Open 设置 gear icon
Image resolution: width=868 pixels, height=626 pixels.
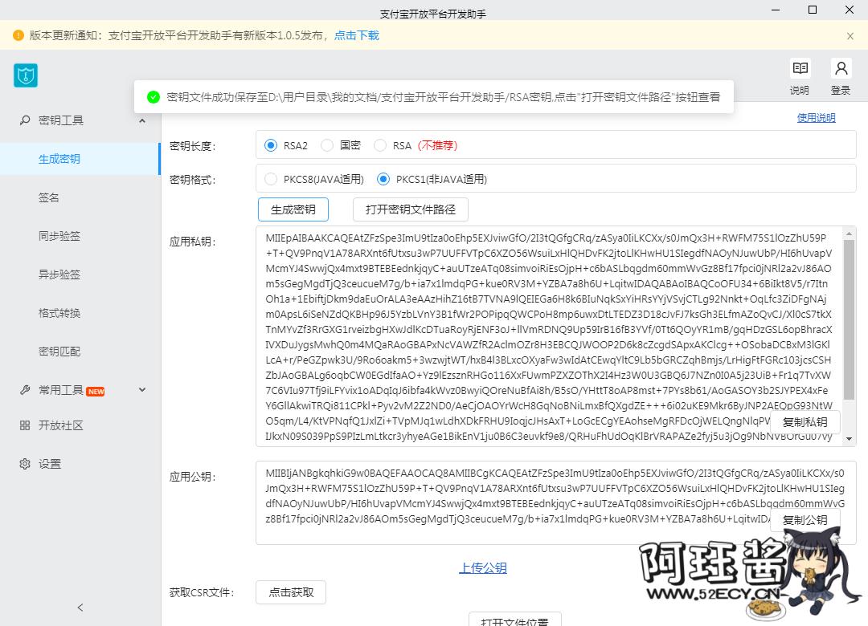point(25,464)
